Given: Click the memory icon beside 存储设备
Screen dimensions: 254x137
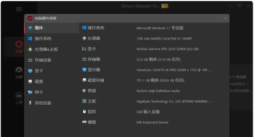Looking at the screenshot, I should click(30, 60).
